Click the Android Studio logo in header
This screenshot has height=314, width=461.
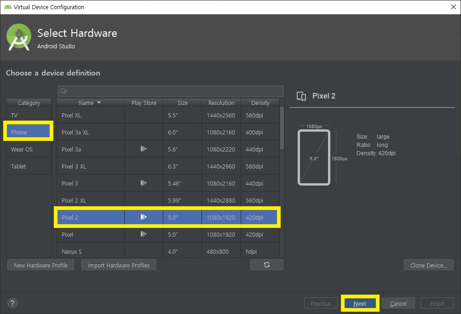(19, 38)
